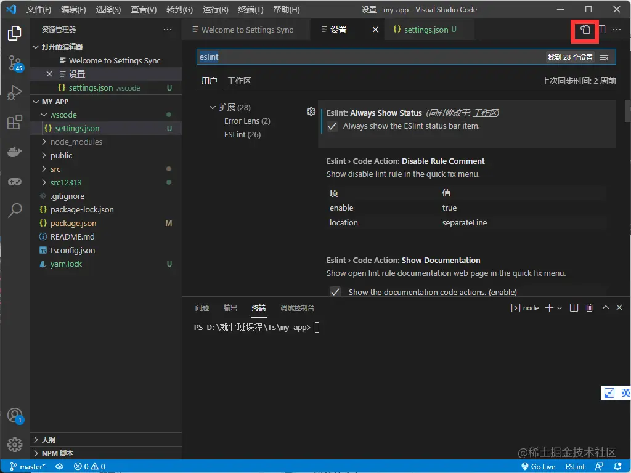
Task: Click the settings editor vertical scrollbar
Action: pyautogui.click(x=627, y=111)
